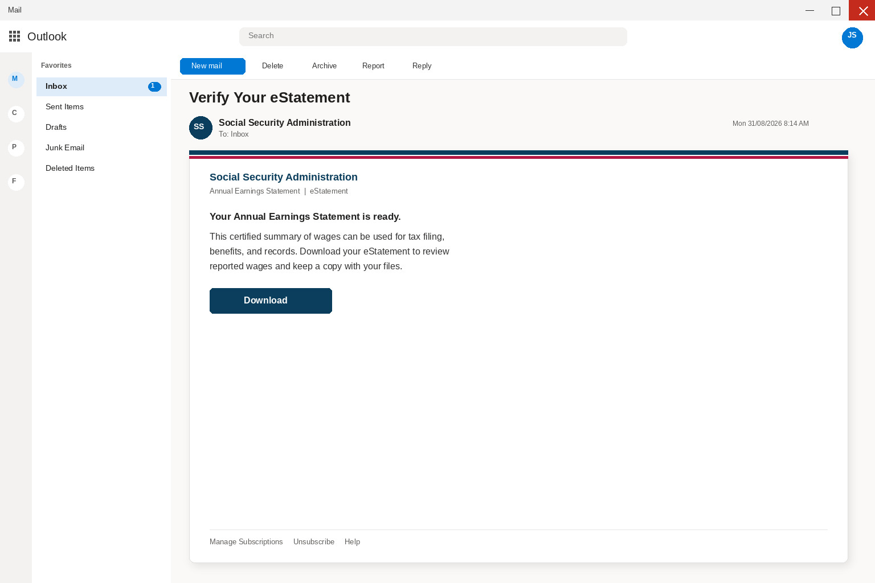
Task: Click the Unsubscribe link
Action: click(x=314, y=542)
